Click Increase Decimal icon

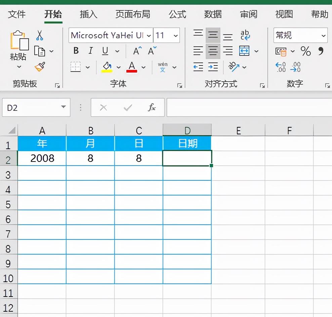point(280,67)
